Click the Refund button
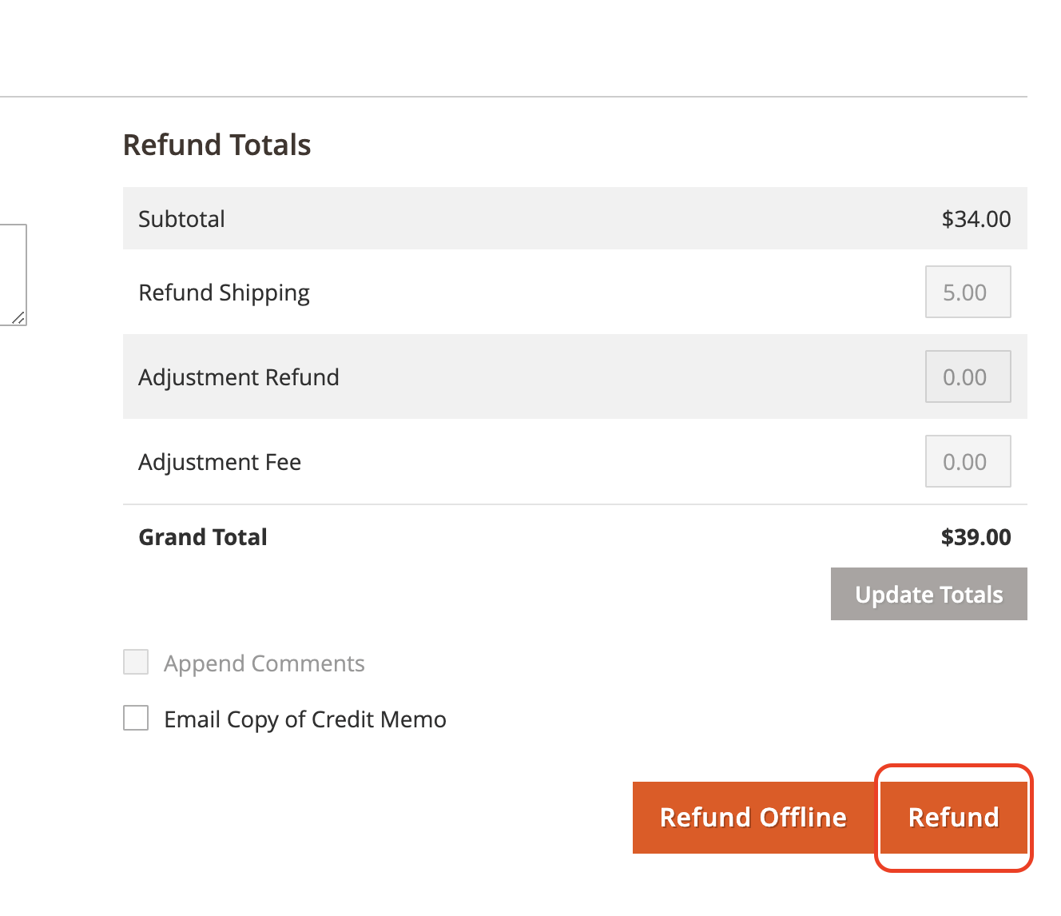 coord(954,818)
